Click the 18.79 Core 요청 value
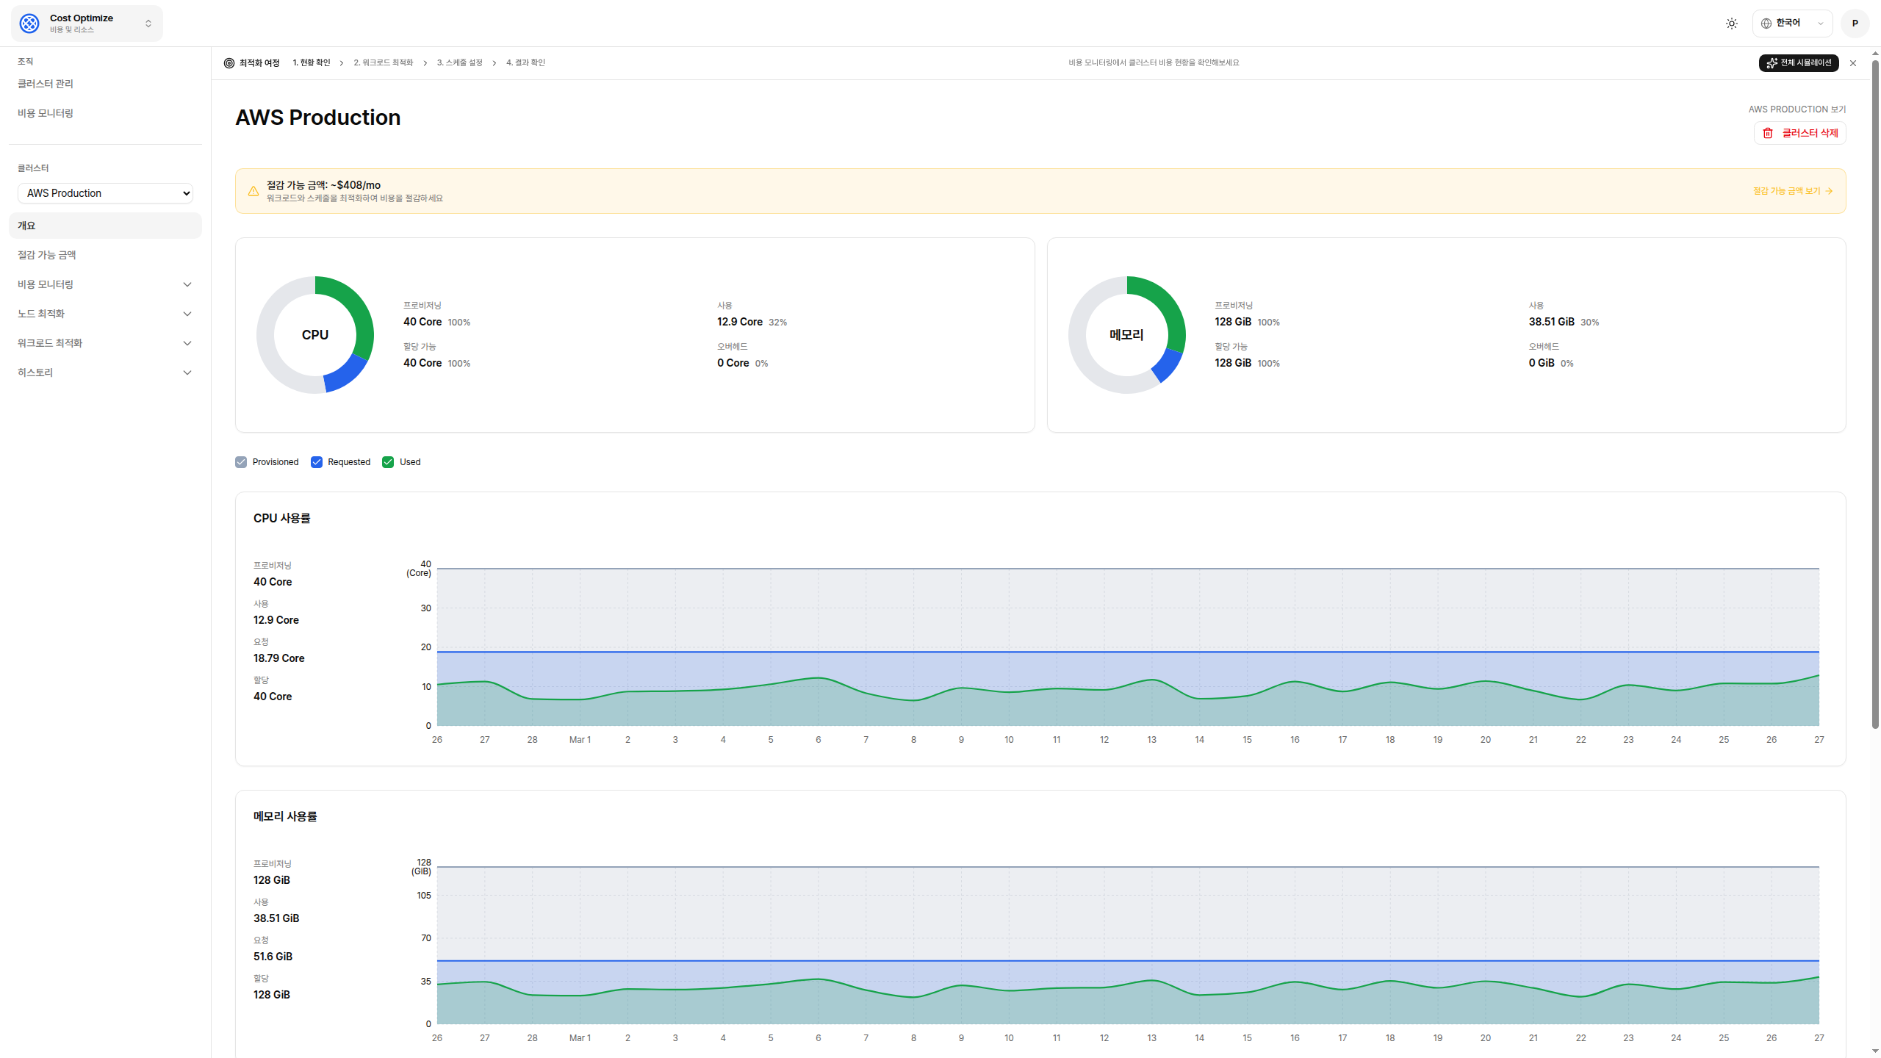 coord(279,658)
